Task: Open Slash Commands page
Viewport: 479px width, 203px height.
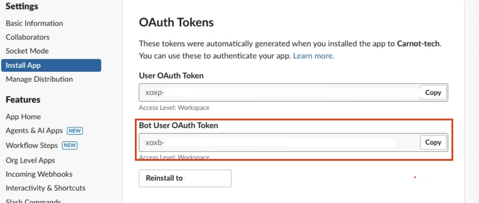Action: coord(33,201)
